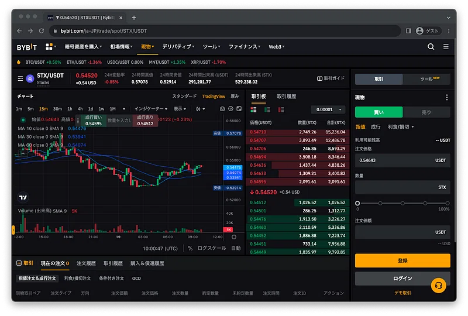The width and height of the screenshot is (468, 316).
Task: Open the apps grid icon
Action: coord(49,47)
